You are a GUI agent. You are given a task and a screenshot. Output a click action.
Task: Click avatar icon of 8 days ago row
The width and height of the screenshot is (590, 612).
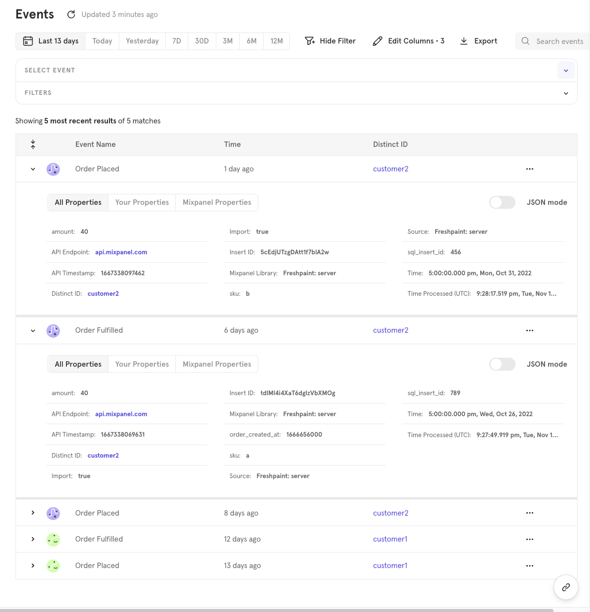(x=53, y=513)
